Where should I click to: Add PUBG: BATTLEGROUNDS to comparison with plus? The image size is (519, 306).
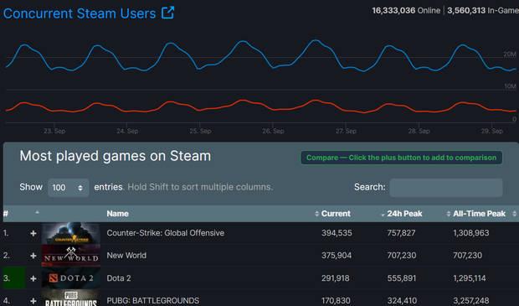[x=33, y=301]
